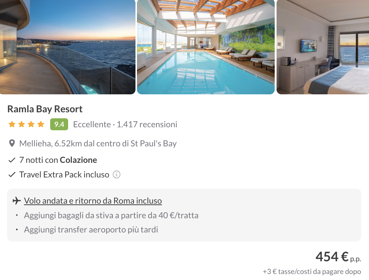Open the 1.417 recensioni reviews
Image resolution: width=369 pixels, height=280 pixels.
click(147, 124)
